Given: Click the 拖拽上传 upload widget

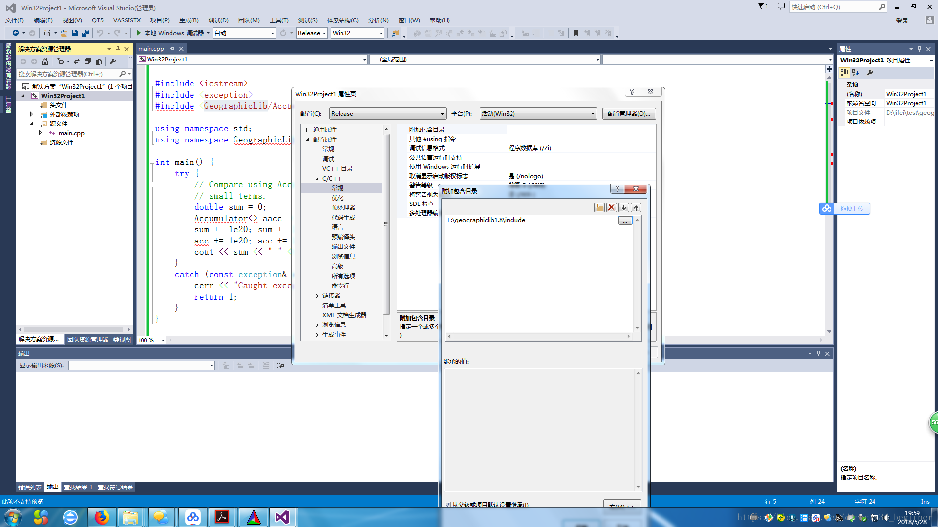Looking at the screenshot, I should [845, 209].
